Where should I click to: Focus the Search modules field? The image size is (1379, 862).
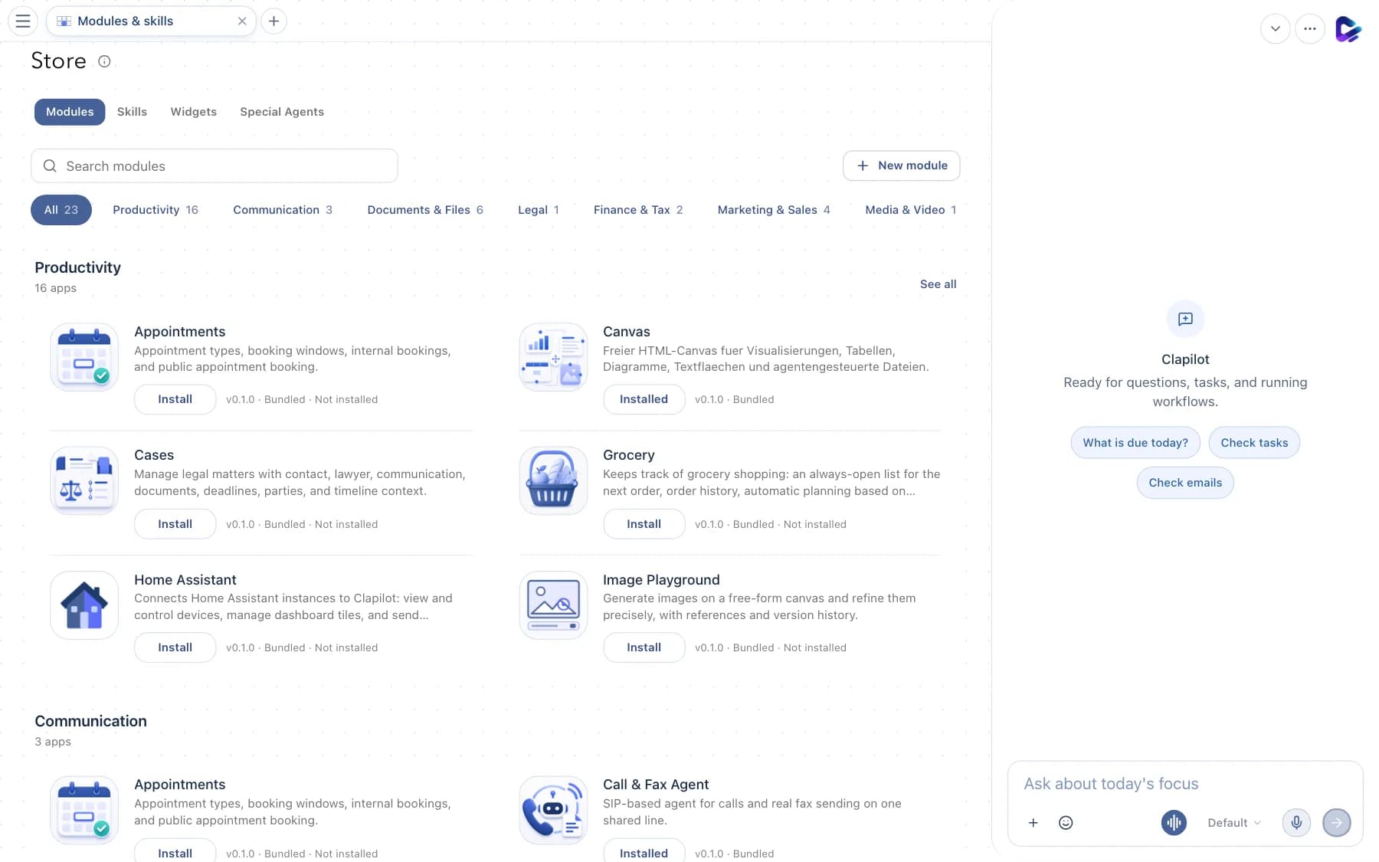[x=215, y=166]
